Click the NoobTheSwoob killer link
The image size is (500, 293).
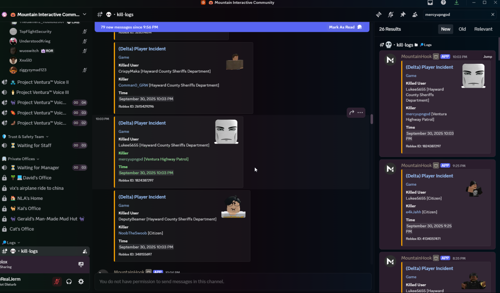tap(132, 233)
